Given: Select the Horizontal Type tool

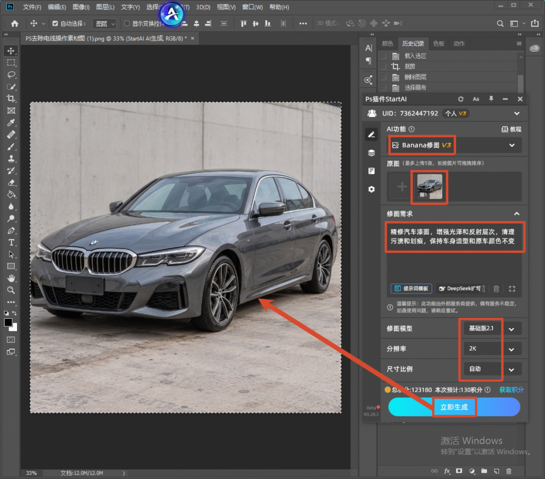Looking at the screenshot, I should coord(11,243).
